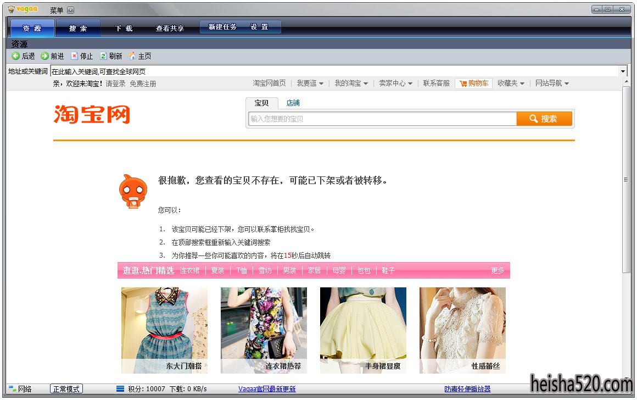Click the Vagaa官网最新更新 link
Screen dimensions: 637x400
click(267, 389)
